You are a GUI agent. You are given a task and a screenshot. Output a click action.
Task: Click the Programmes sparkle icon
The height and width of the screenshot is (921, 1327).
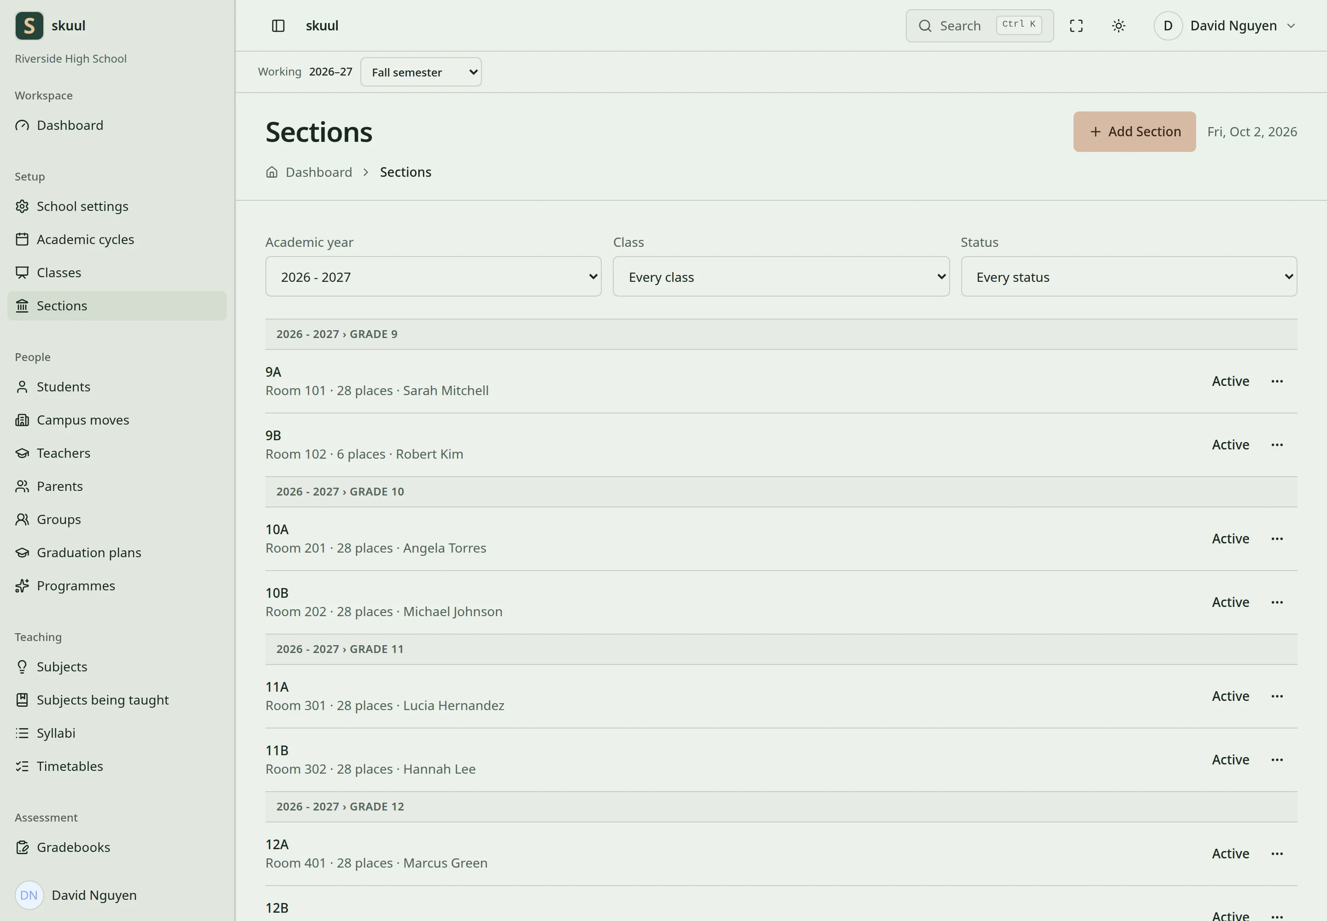click(x=22, y=586)
